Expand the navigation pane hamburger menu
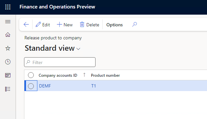Image resolution: width=207 pixels, height=119 pixels. coord(8,21)
